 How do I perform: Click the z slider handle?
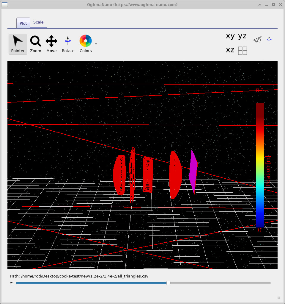168,283
